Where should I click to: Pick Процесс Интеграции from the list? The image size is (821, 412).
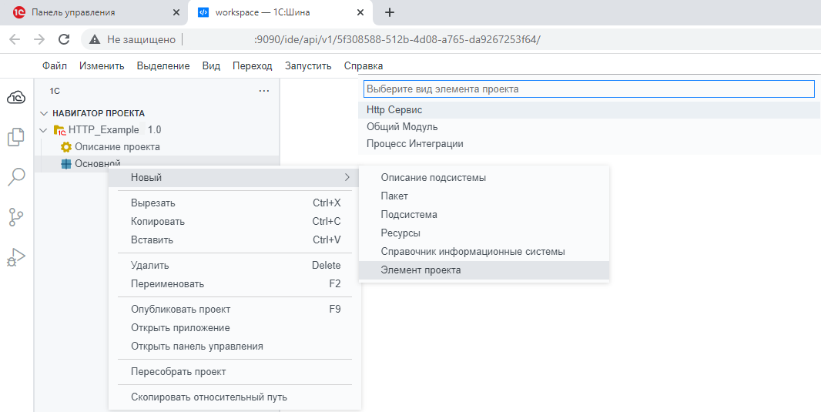(x=414, y=144)
